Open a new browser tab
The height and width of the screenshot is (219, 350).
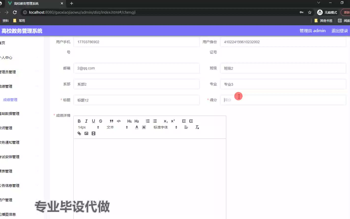pyautogui.click(x=72, y=3)
